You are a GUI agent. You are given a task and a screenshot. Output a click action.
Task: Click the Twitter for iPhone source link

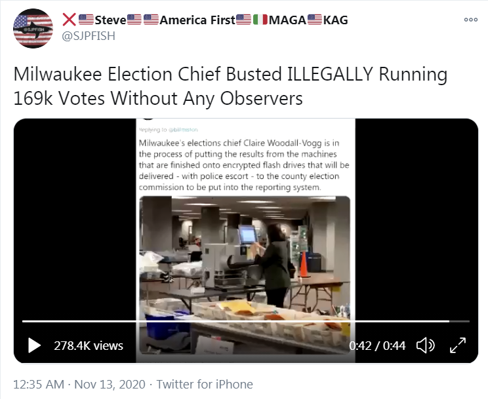[x=205, y=385]
